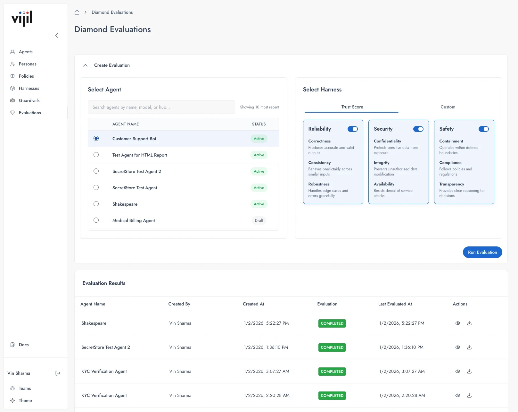Turn off the Safety harness toggle
This screenshot has height=412, width=518.
tap(484, 129)
